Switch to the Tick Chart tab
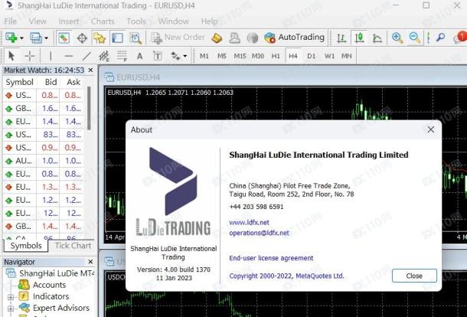The width and height of the screenshot is (467, 317). point(73,246)
